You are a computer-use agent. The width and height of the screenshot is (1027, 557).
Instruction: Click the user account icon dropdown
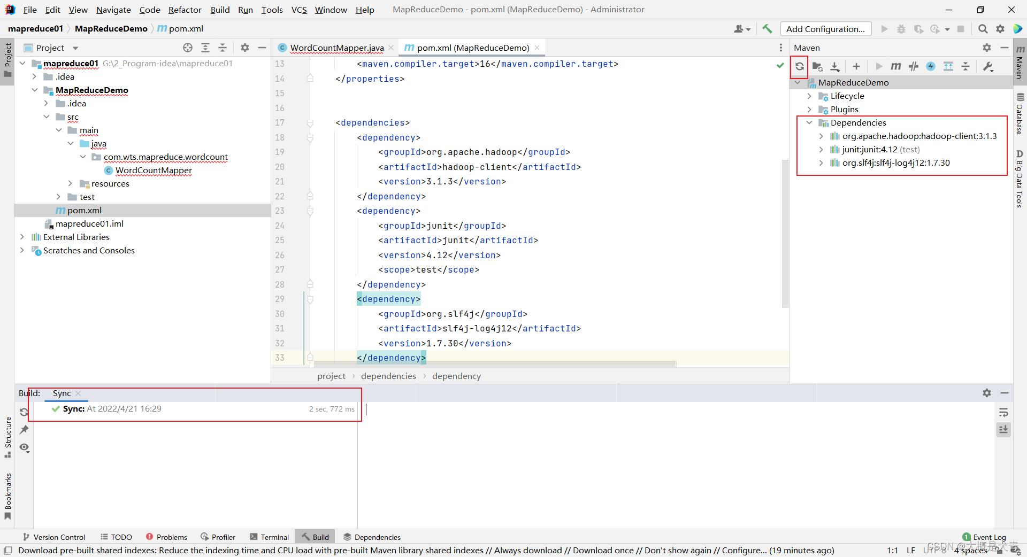(742, 29)
